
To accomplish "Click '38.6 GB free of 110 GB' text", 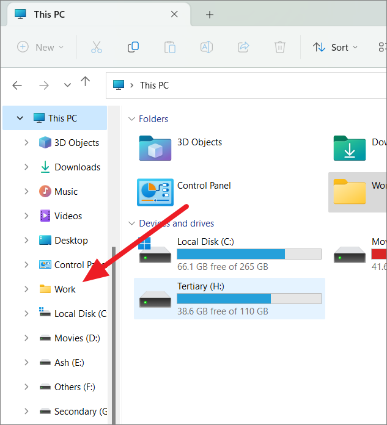I will click(223, 311).
